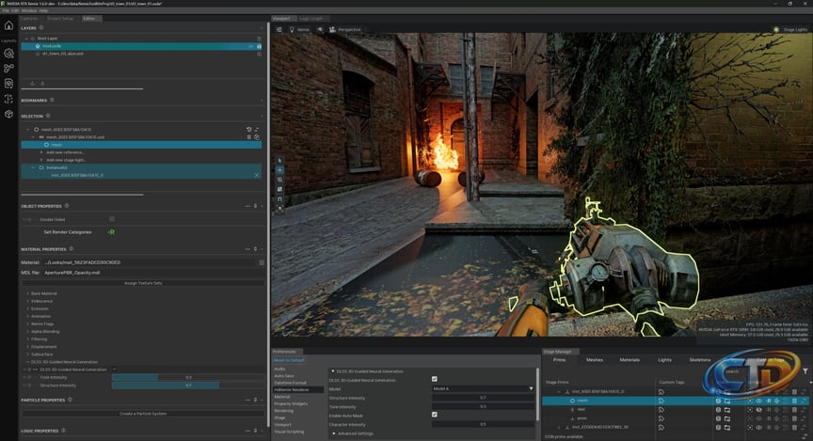Expand the Alpha Blending group
813x441 pixels.
(x=27, y=331)
